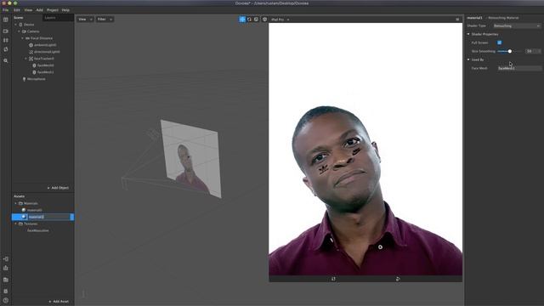Collapse the Camera tree node

coord(19,31)
